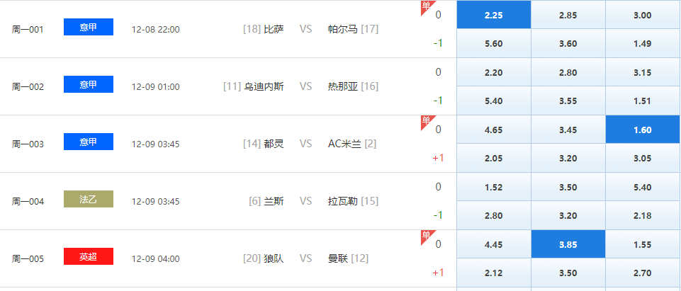
Task: Click the 曼联 team name
Action: [338, 258]
